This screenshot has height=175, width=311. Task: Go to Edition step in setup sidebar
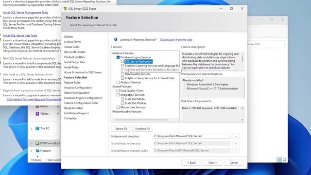[69, 37]
